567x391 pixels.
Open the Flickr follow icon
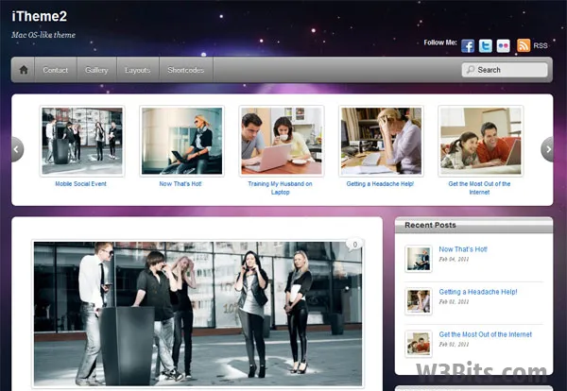click(503, 46)
